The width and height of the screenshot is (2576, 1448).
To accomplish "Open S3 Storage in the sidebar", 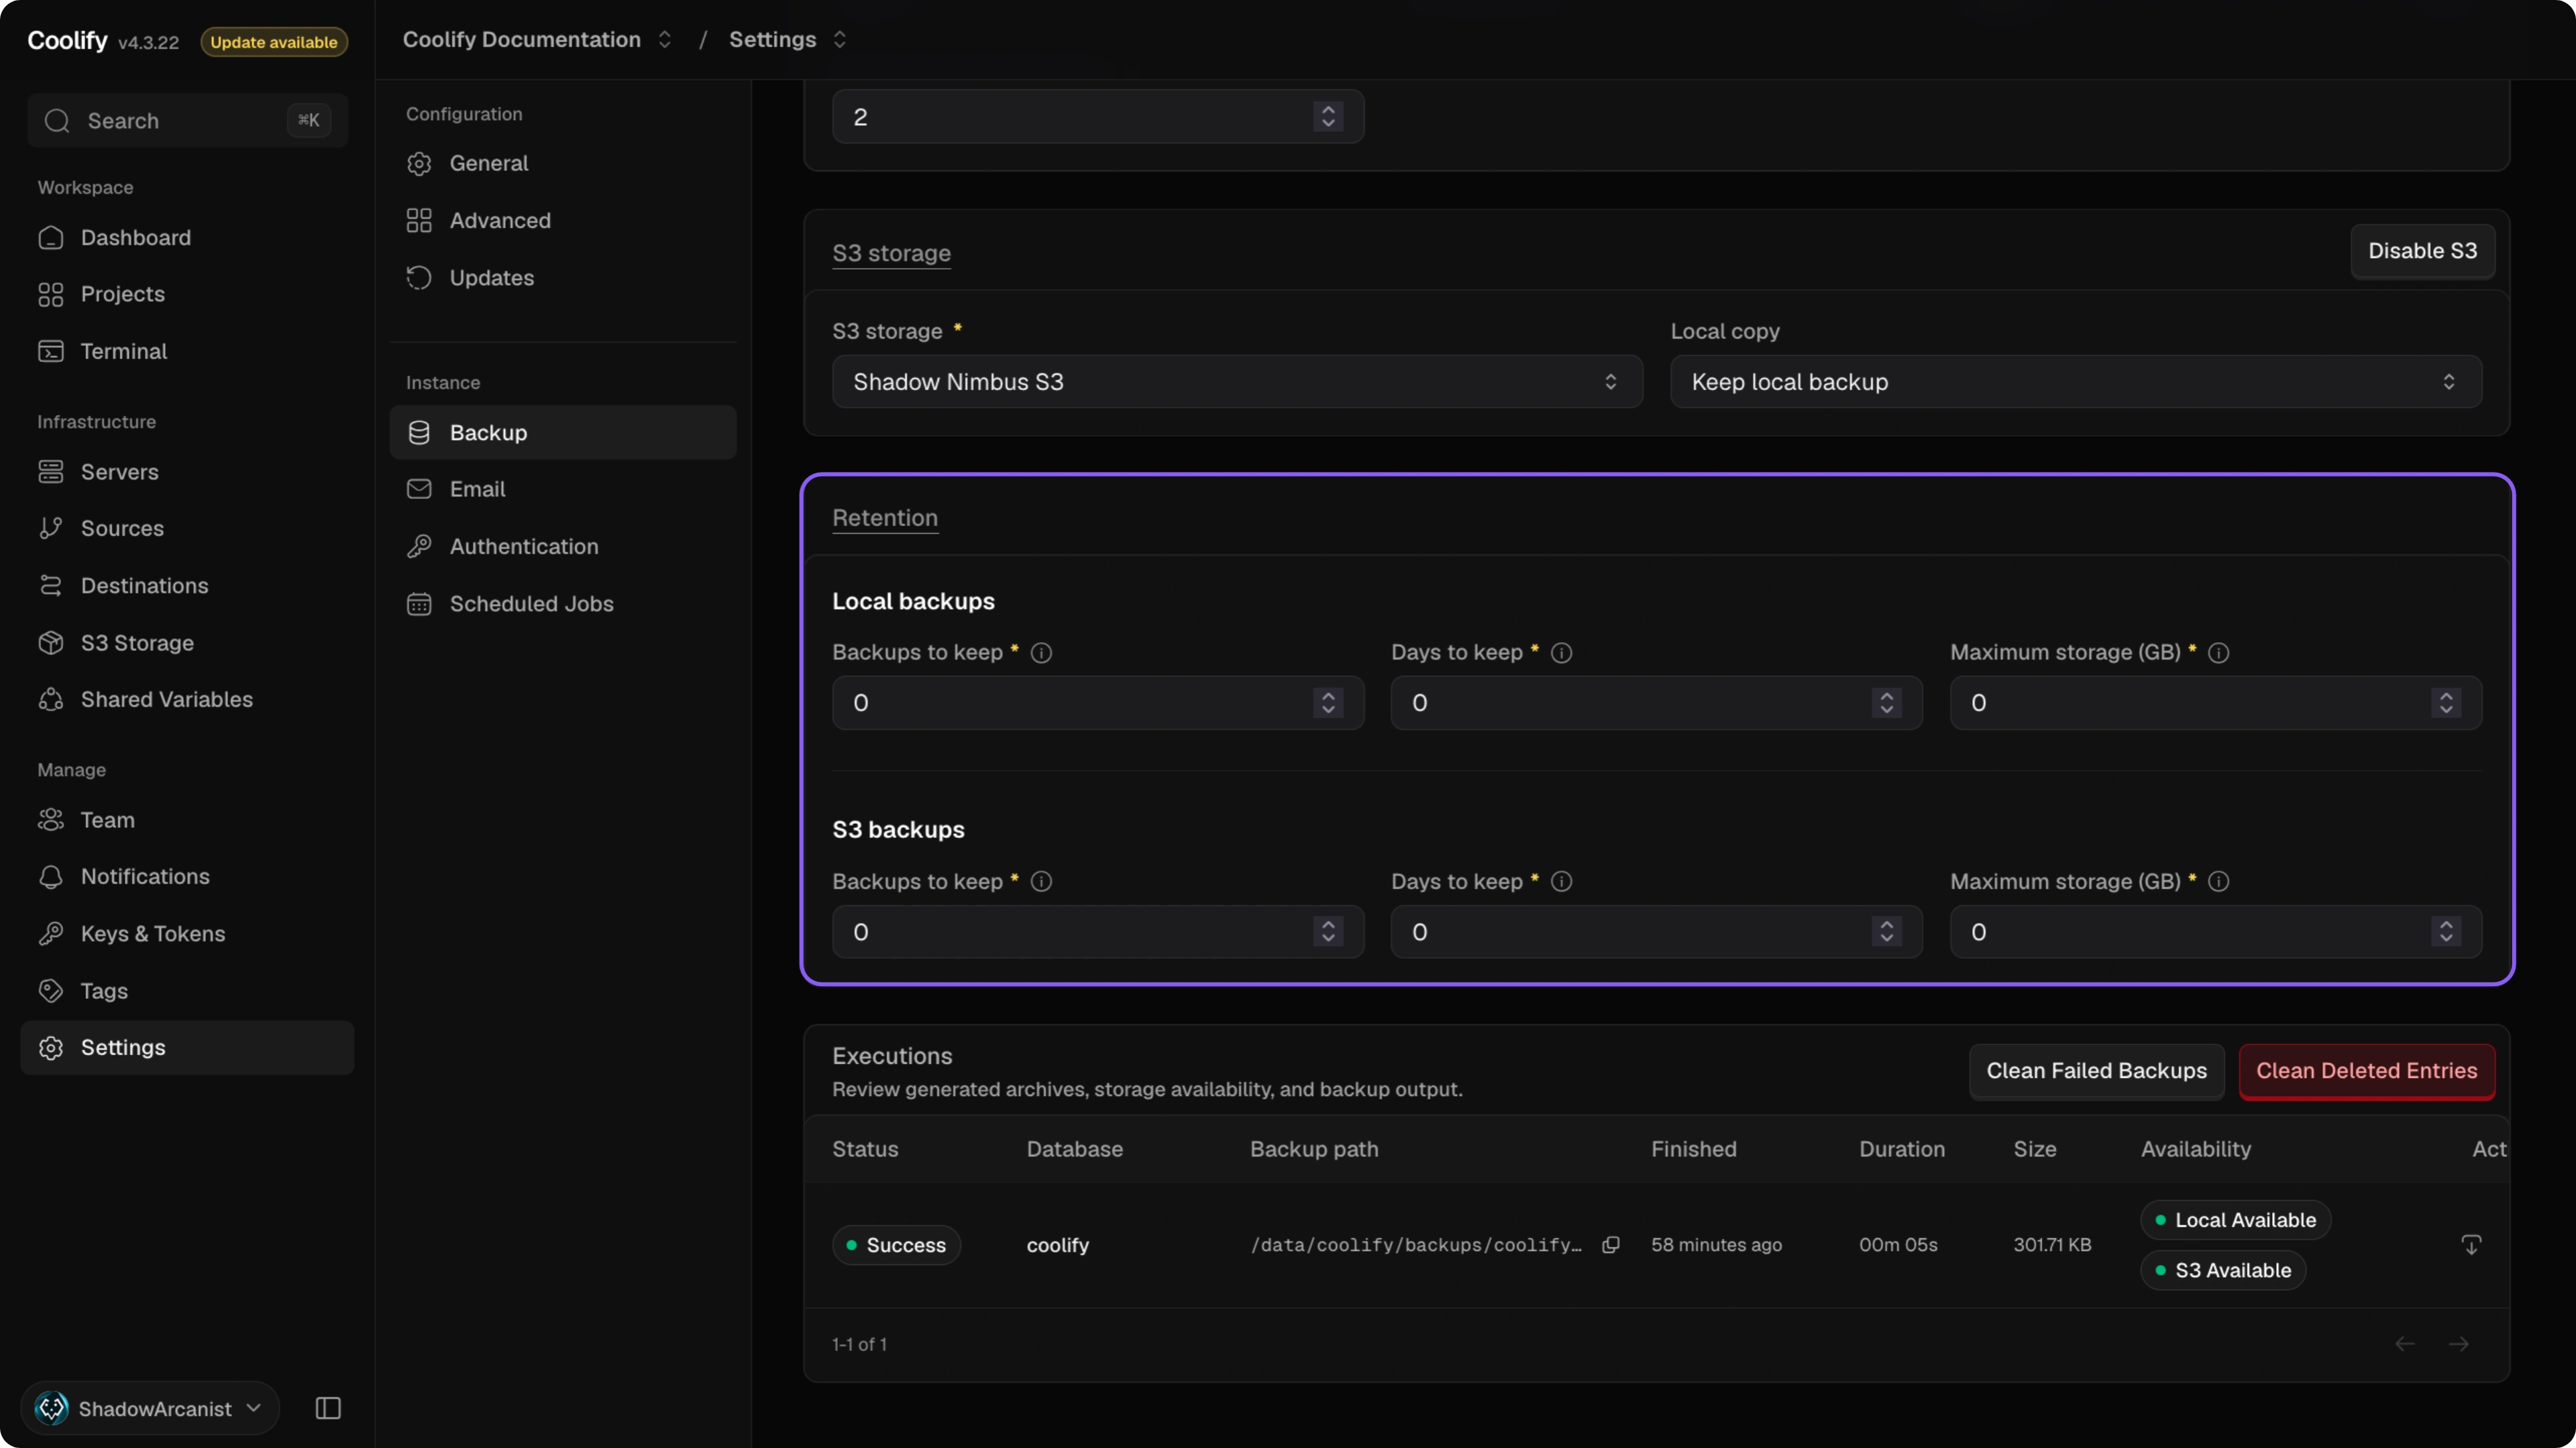I will tap(188, 643).
